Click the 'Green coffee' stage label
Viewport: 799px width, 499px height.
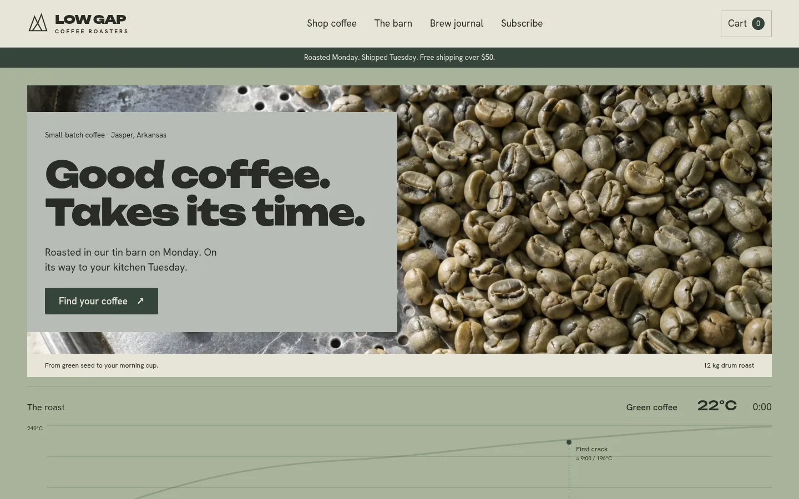point(651,408)
